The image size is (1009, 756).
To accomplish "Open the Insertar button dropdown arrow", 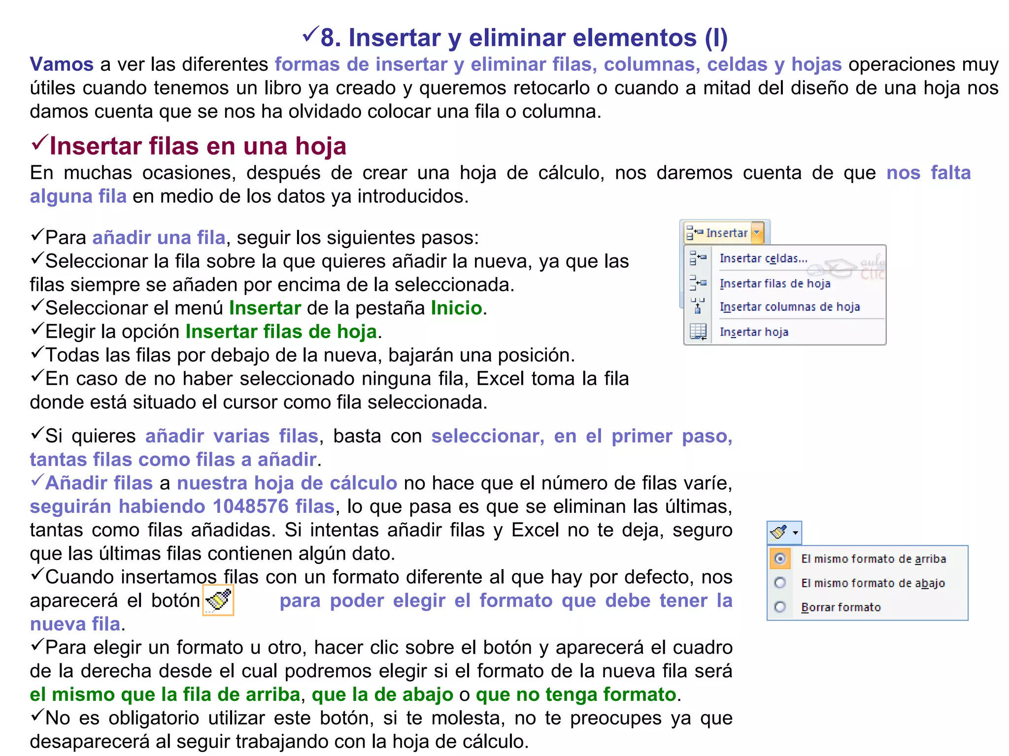I will (757, 233).
